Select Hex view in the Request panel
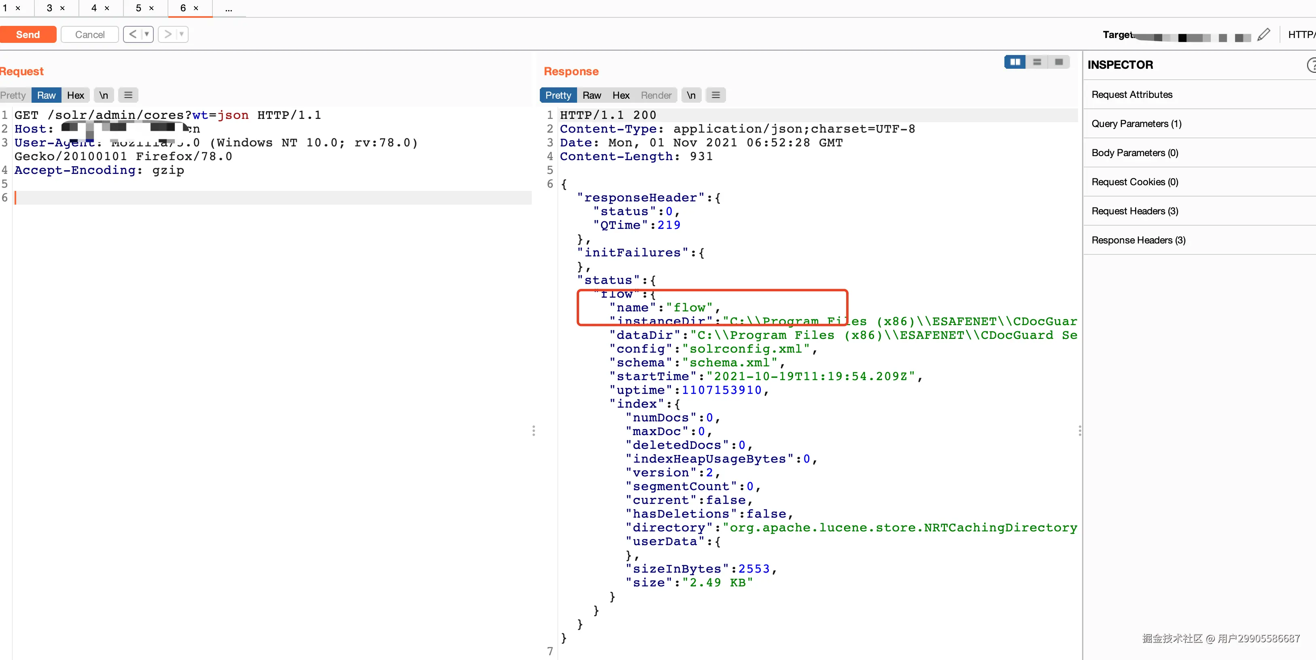The image size is (1316, 660). tap(75, 95)
